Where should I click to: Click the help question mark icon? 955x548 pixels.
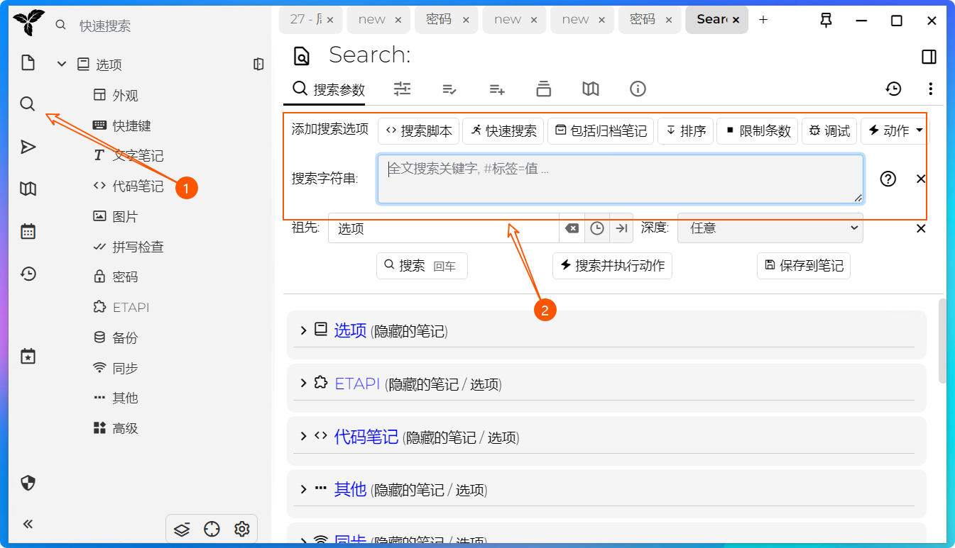point(888,179)
